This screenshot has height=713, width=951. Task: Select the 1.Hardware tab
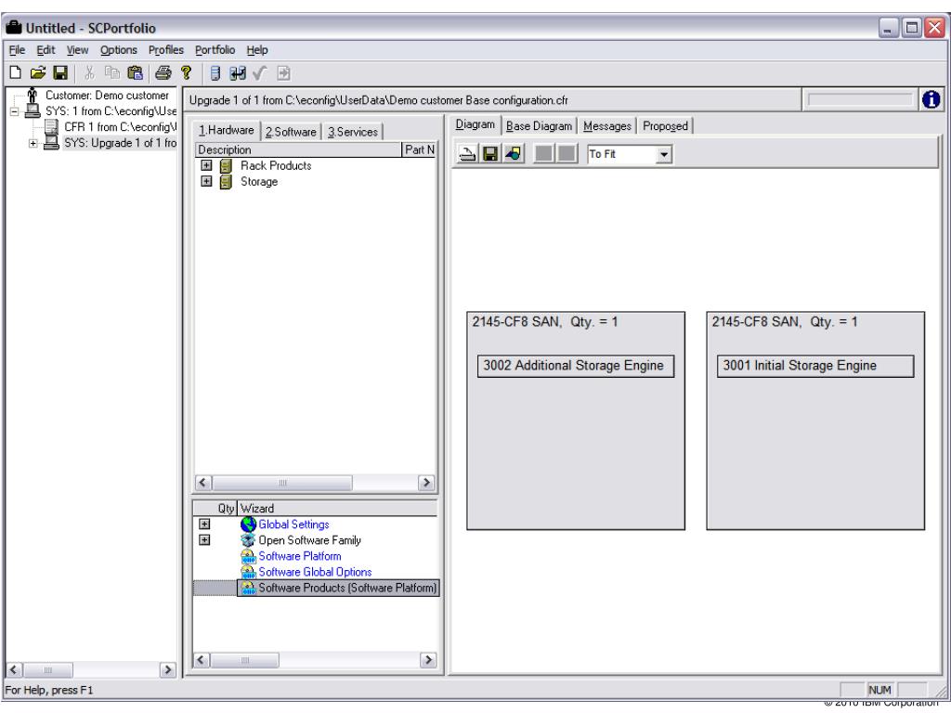point(227,130)
